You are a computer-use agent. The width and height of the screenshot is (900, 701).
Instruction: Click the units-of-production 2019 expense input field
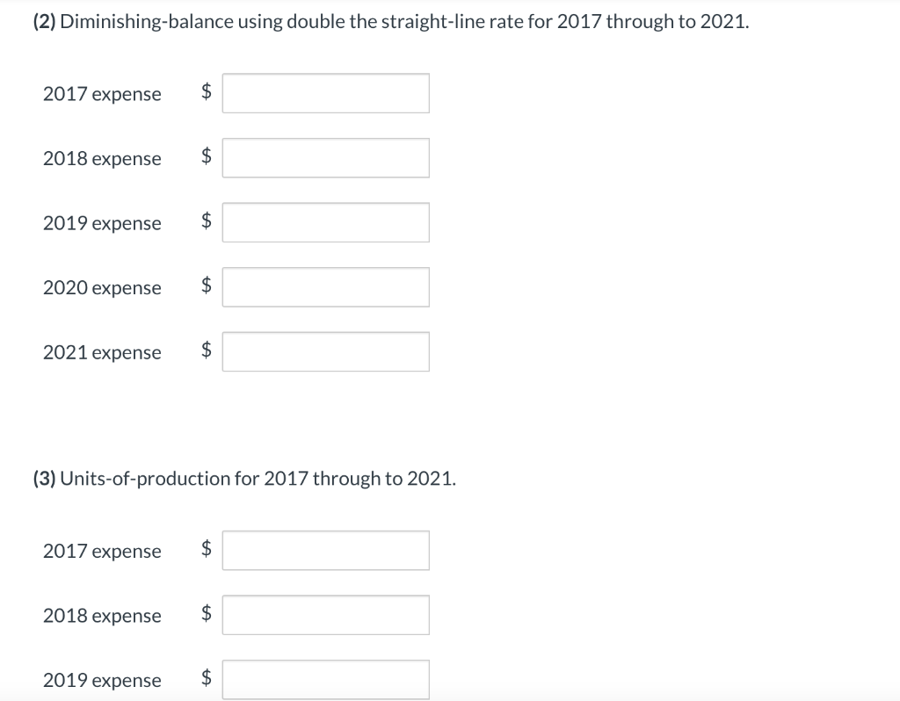click(x=325, y=680)
